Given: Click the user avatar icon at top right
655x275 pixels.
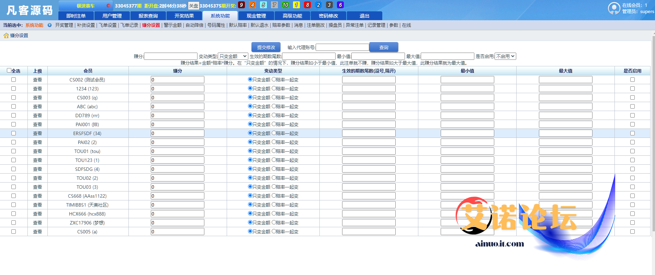Looking at the screenshot, I should coord(614,8).
